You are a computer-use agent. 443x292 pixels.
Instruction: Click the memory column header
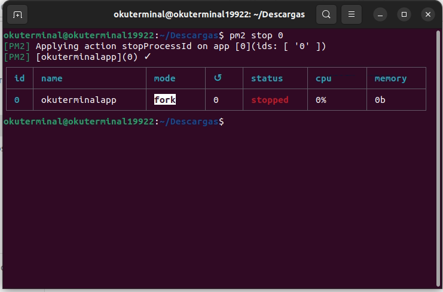point(390,78)
